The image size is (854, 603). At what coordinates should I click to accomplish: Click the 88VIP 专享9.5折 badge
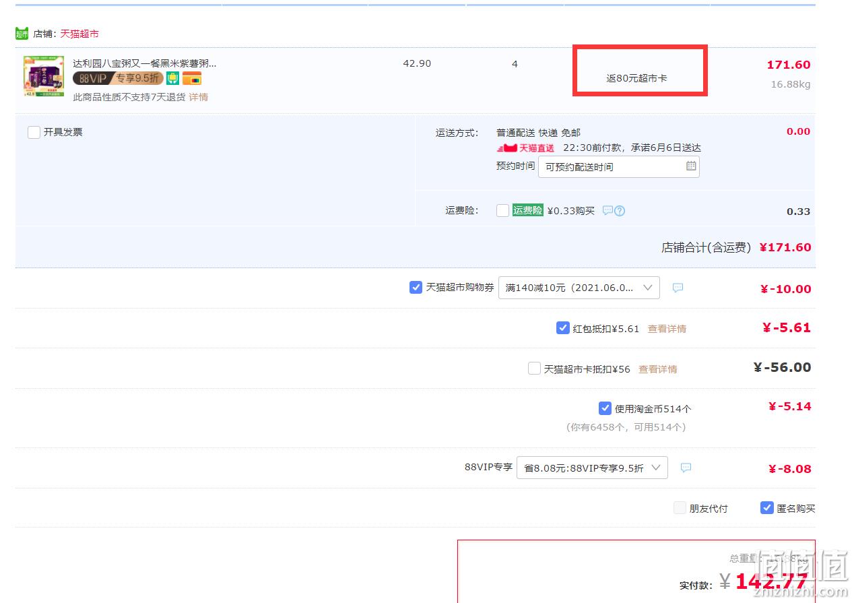point(118,78)
